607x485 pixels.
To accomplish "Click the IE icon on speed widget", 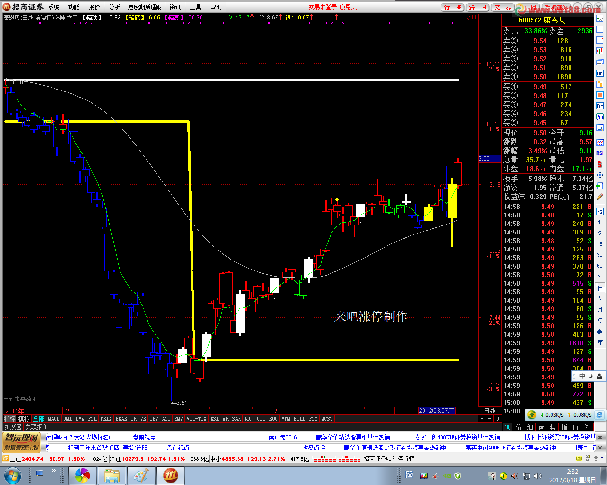I will [599, 415].
